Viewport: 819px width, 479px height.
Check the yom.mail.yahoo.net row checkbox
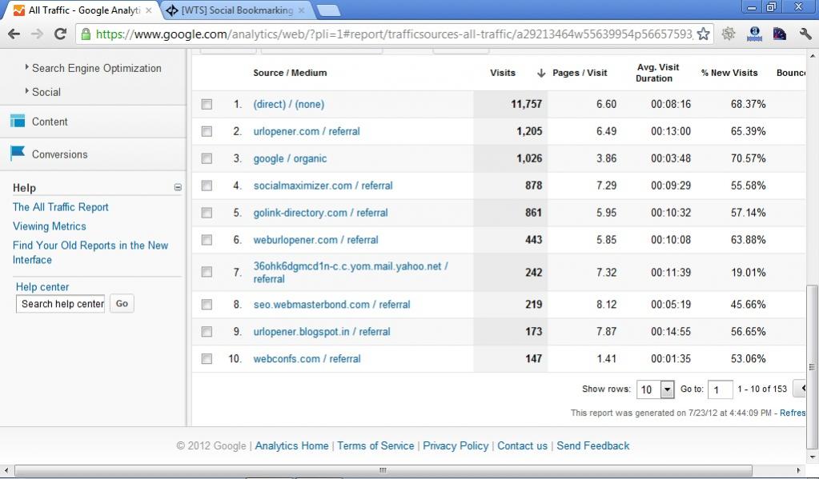[x=207, y=272]
